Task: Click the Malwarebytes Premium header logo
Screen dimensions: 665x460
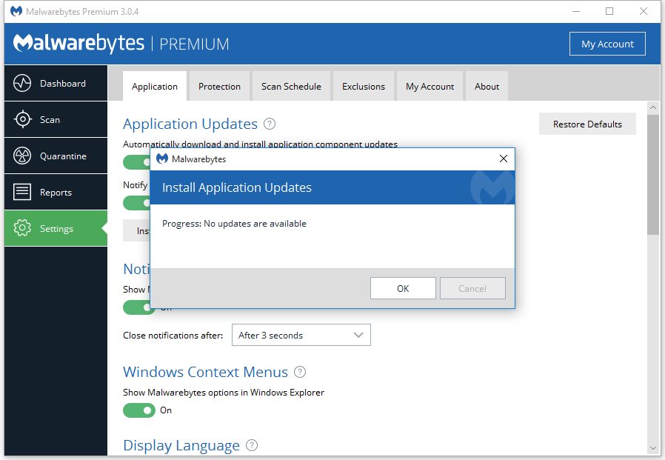Action: click(x=121, y=43)
